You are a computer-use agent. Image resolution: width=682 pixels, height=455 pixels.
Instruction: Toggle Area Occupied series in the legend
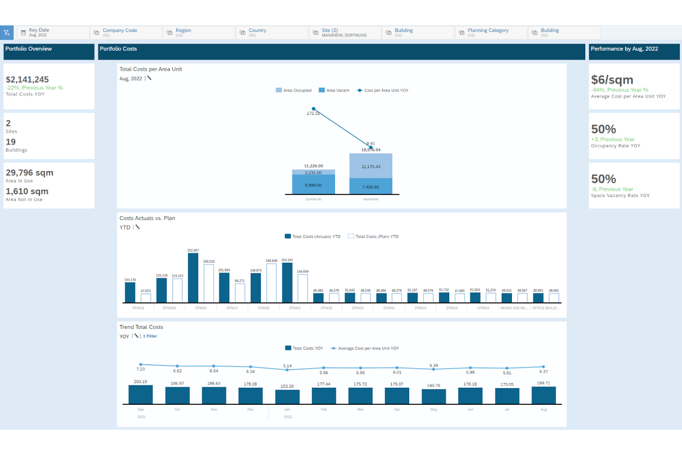(294, 90)
